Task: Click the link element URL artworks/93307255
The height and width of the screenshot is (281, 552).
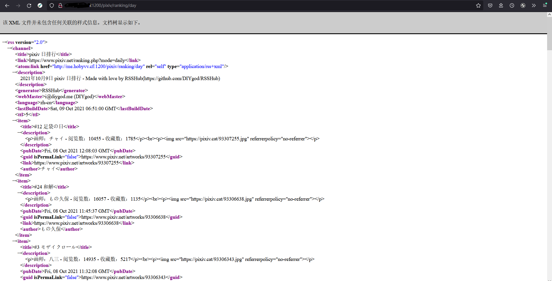Action: (76, 163)
